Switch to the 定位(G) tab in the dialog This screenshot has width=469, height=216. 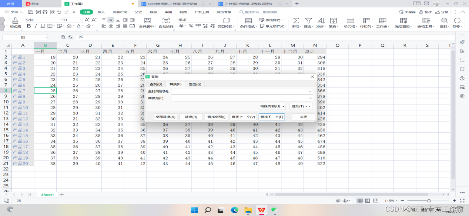(195, 84)
